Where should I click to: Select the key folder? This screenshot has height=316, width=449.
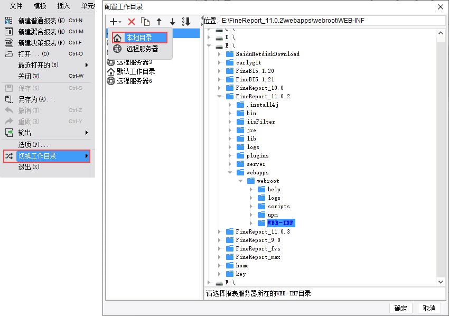point(240,274)
